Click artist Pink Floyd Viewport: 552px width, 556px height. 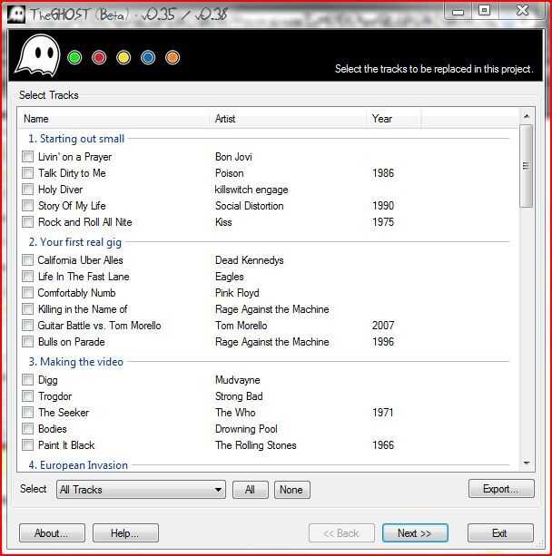tap(237, 293)
